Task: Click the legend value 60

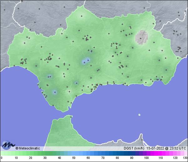Action: (88, 158)
